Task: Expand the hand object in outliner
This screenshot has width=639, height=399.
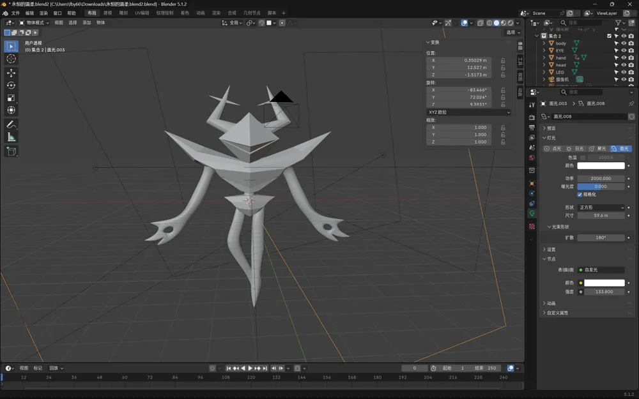Action: [x=544, y=58]
